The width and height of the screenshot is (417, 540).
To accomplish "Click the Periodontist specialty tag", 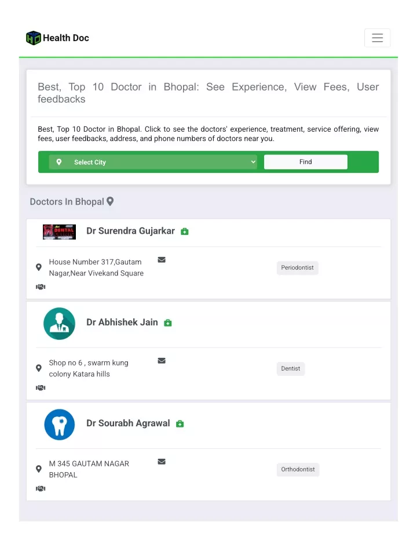I will (x=297, y=267).
